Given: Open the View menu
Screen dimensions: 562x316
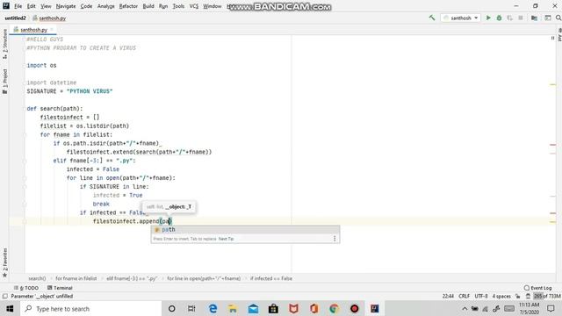Looking at the screenshot, I should pos(46,6).
